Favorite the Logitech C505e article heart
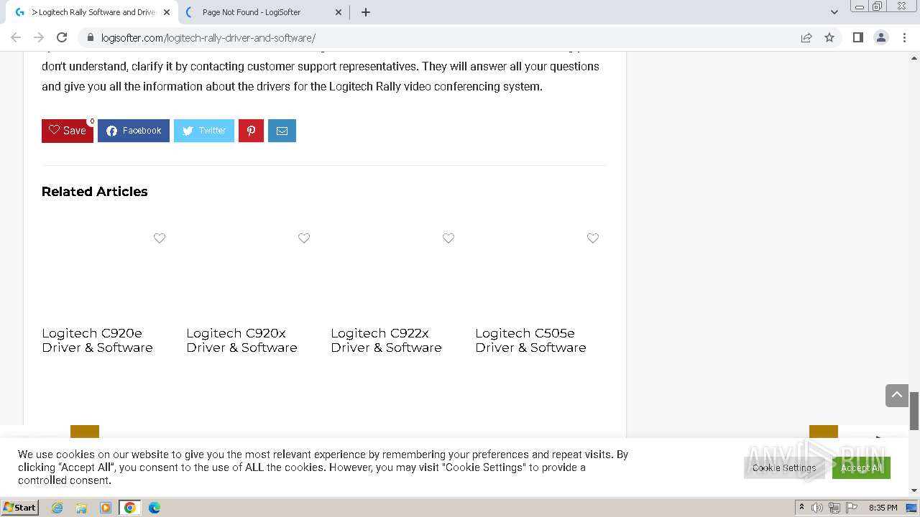This screenshot has height=517, width=920. [x=593, y=238]
